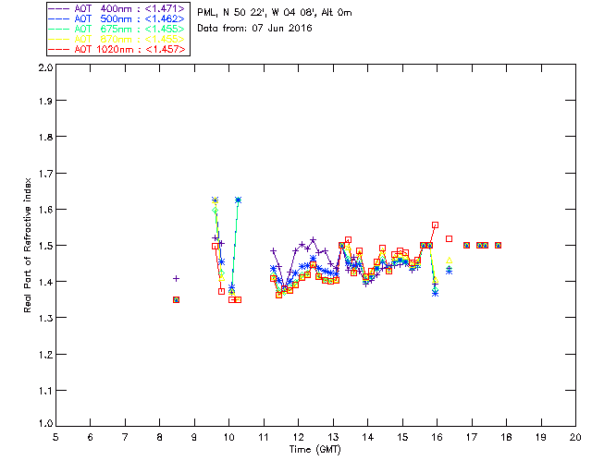Click the time axis tick label 7

coord(125,437)
